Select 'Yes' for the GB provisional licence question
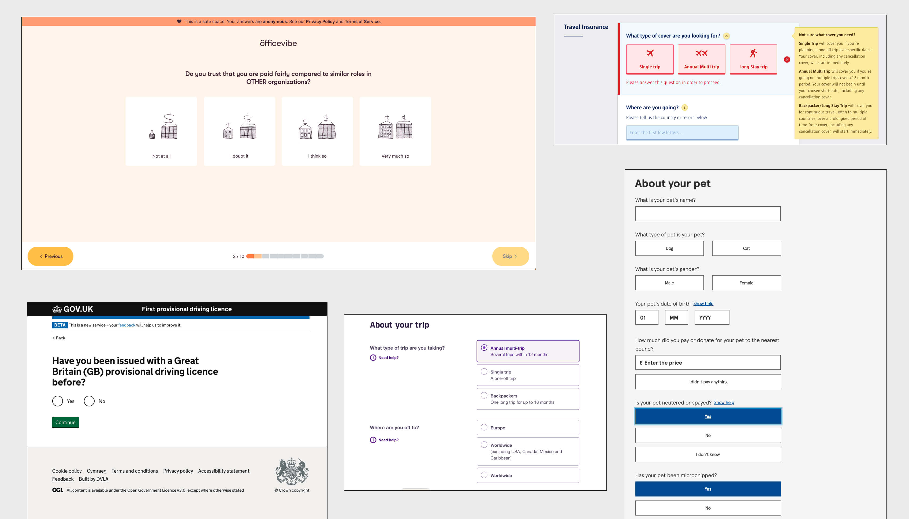Image resolution: width=909 pixels, height=519 pixels. (57, 401)
